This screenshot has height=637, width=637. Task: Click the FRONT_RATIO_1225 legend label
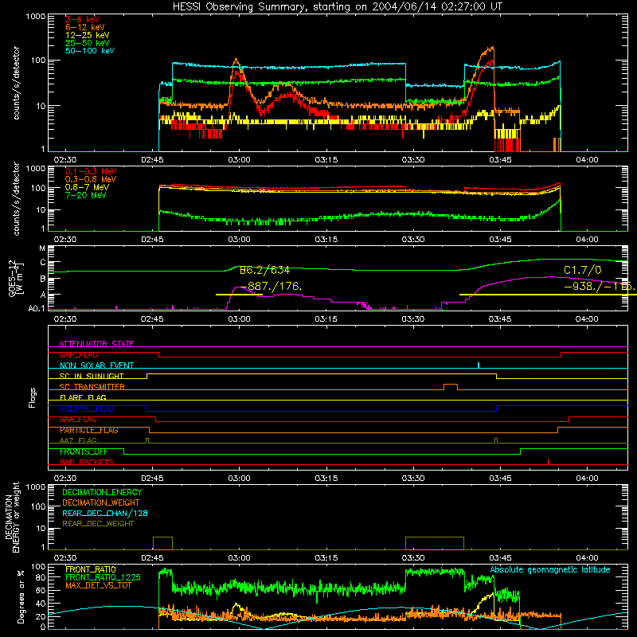tap(104, 577)
